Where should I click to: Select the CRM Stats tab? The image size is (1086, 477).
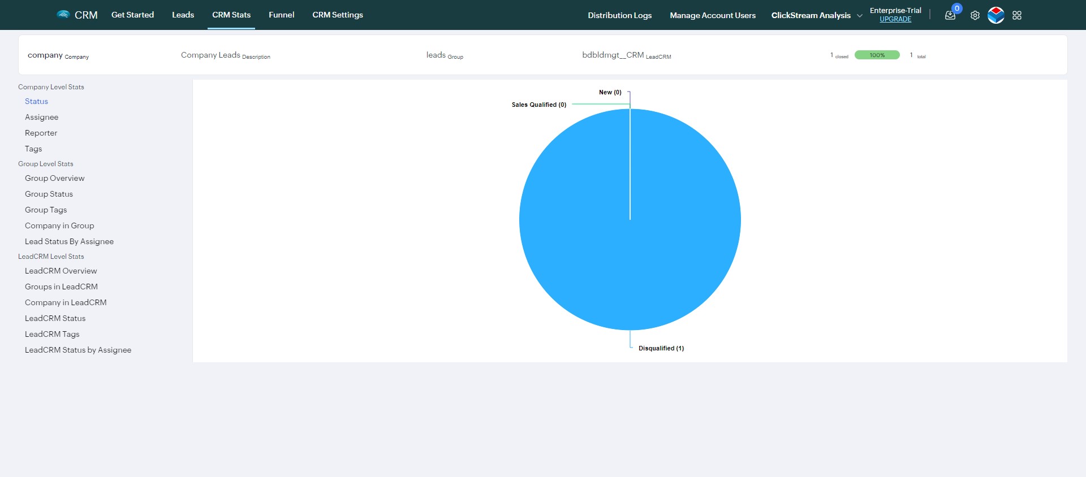(231, 15)
